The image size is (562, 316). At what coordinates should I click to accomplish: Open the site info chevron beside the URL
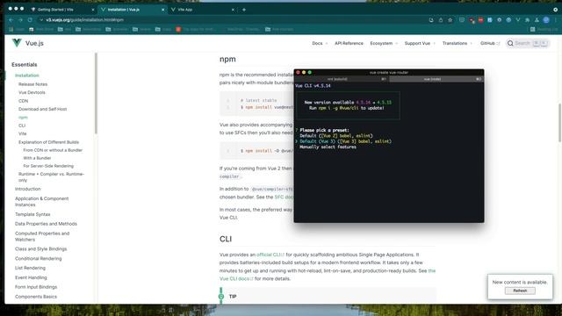tap(41, 20)
